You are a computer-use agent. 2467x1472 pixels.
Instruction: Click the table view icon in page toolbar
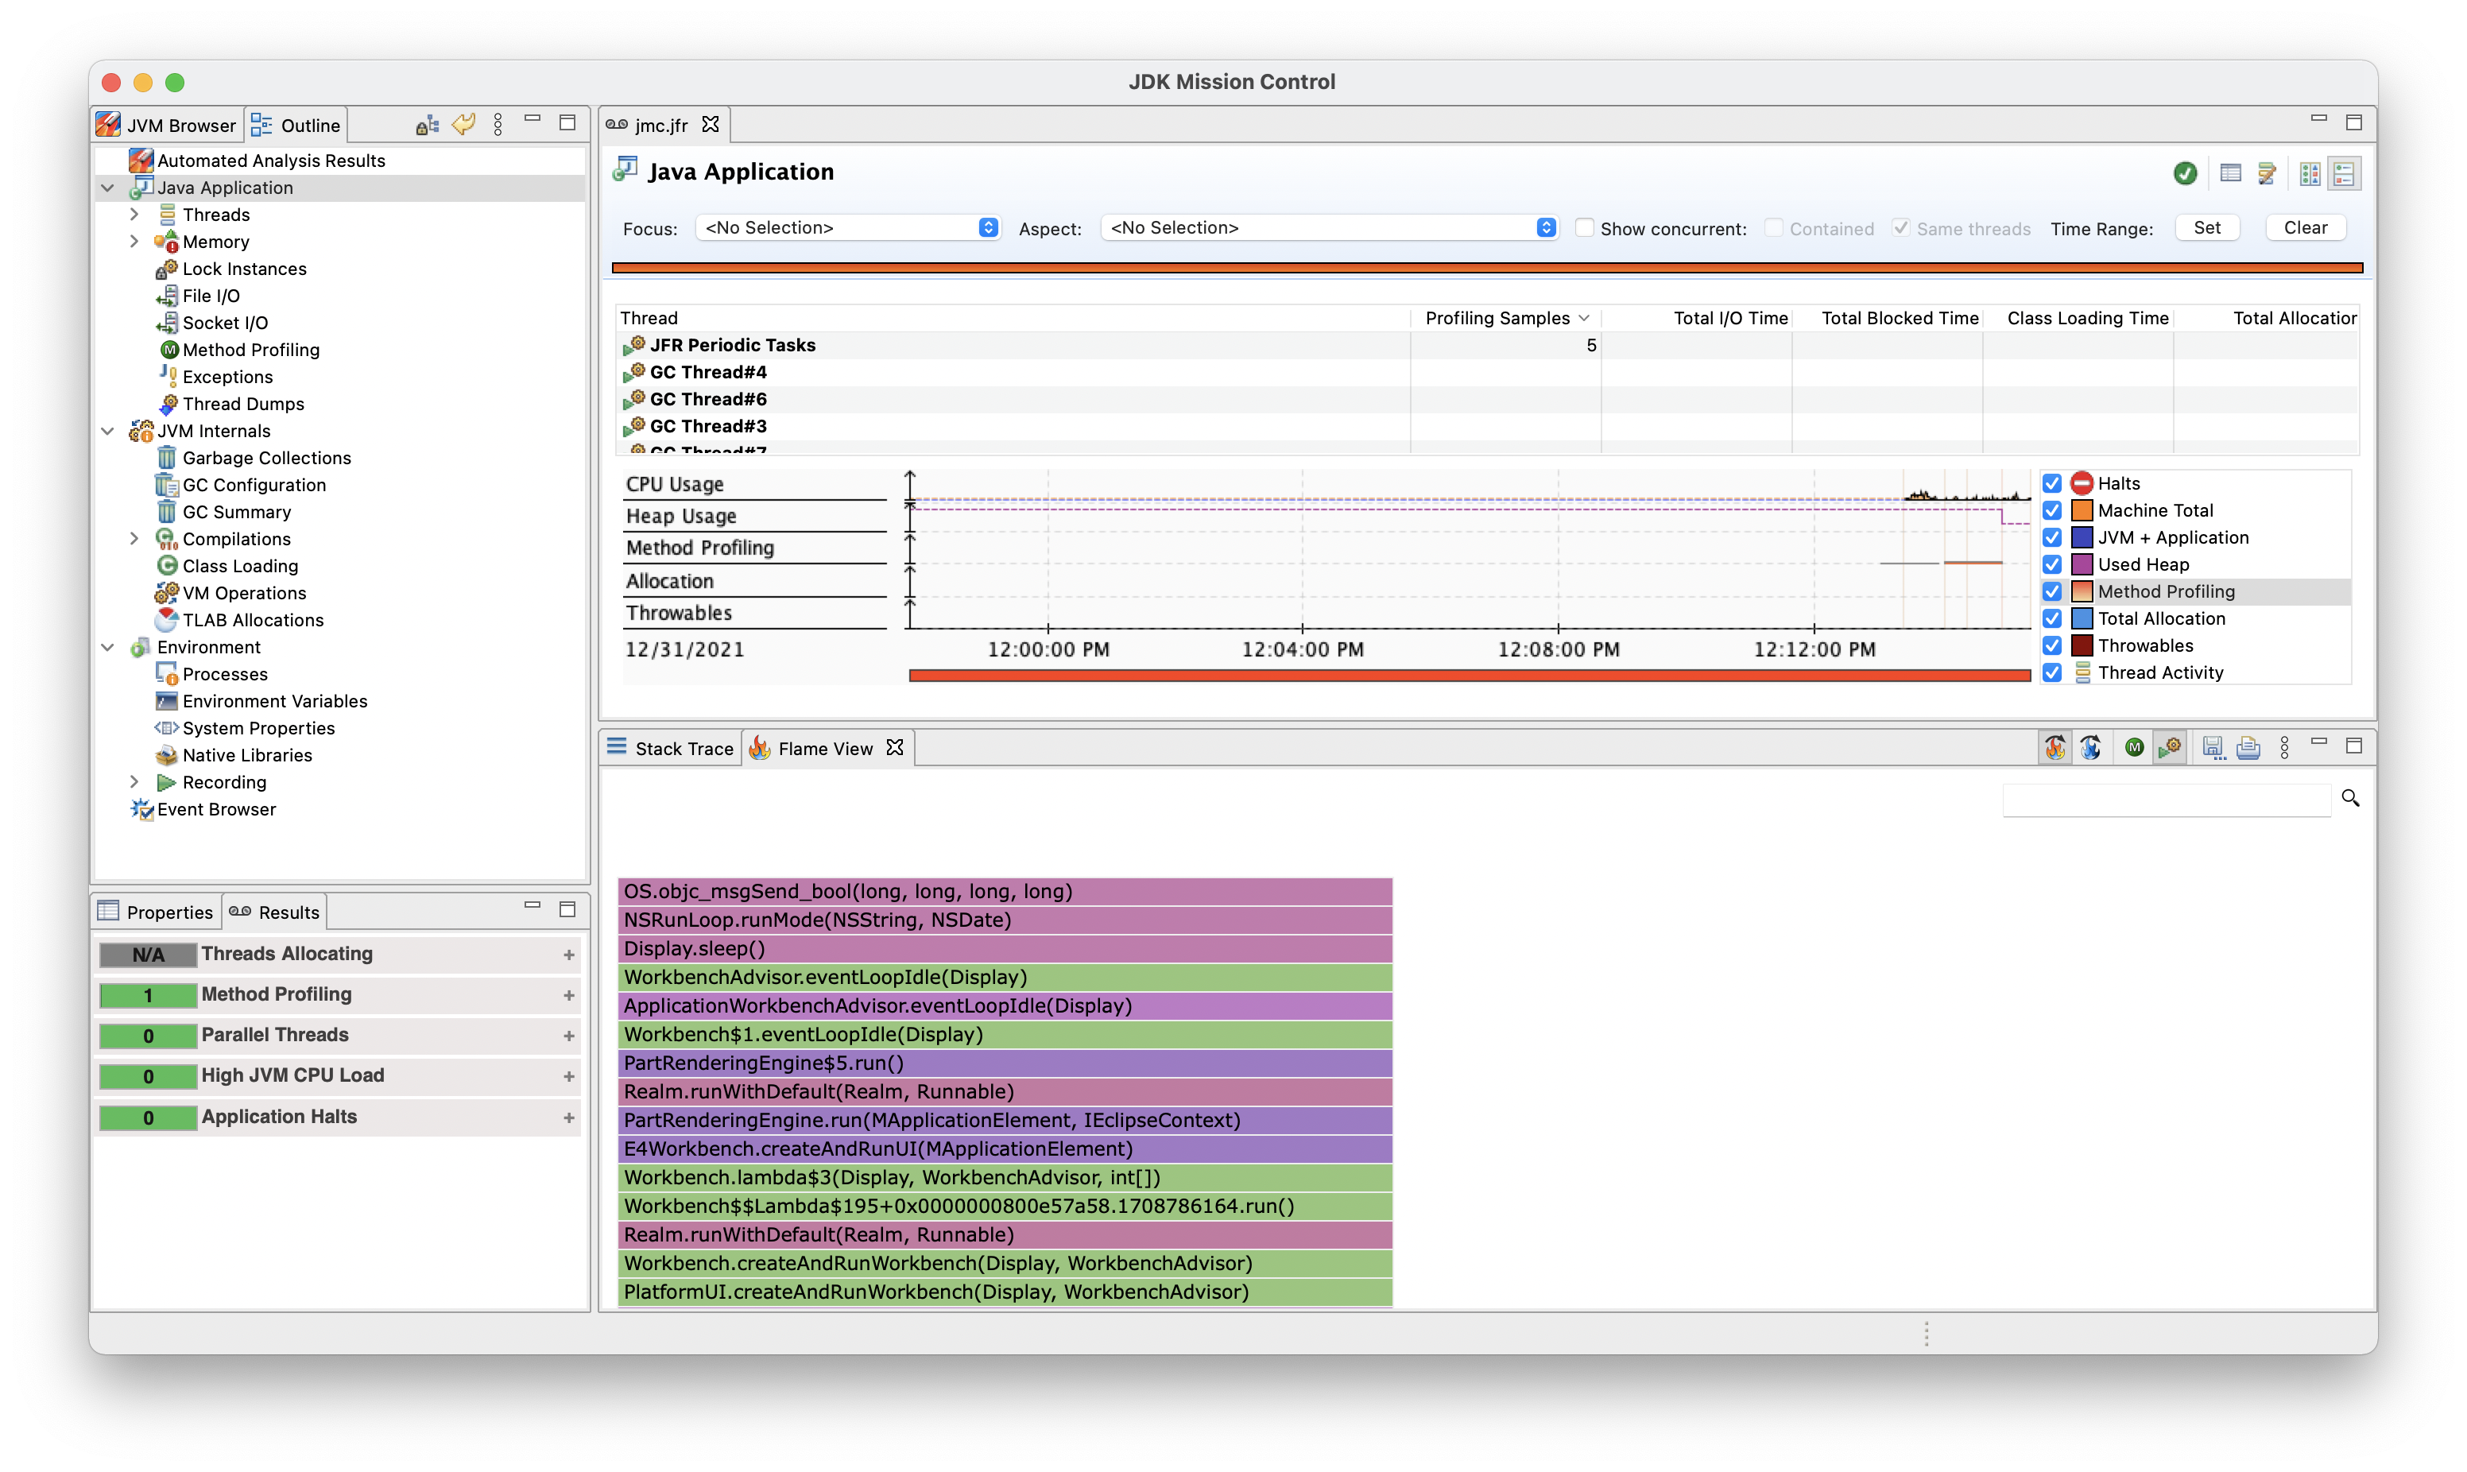(2230, 173)
